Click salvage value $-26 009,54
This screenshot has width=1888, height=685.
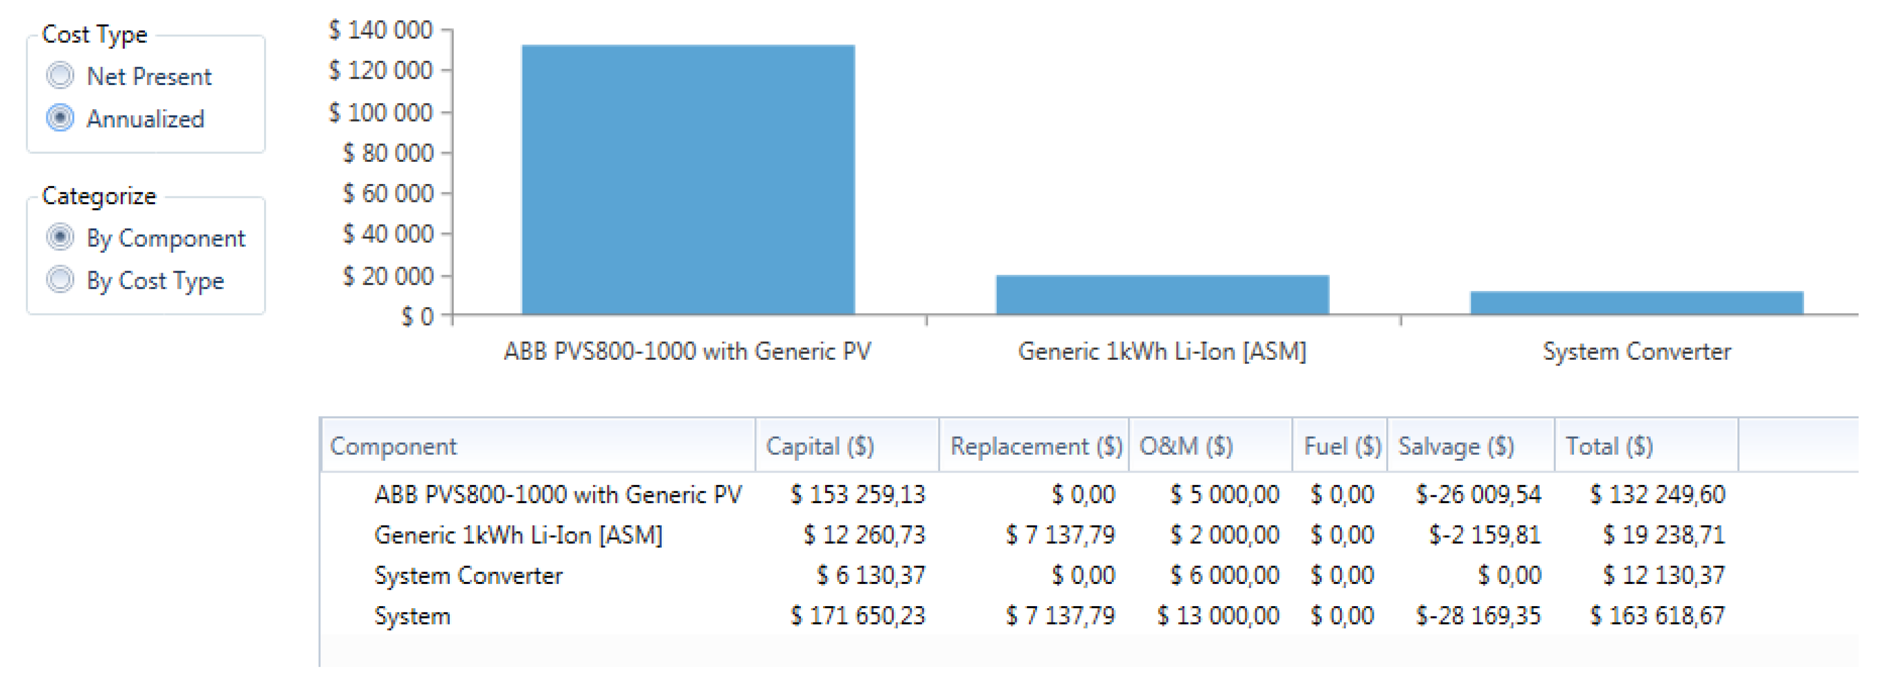pos(1479,494)
